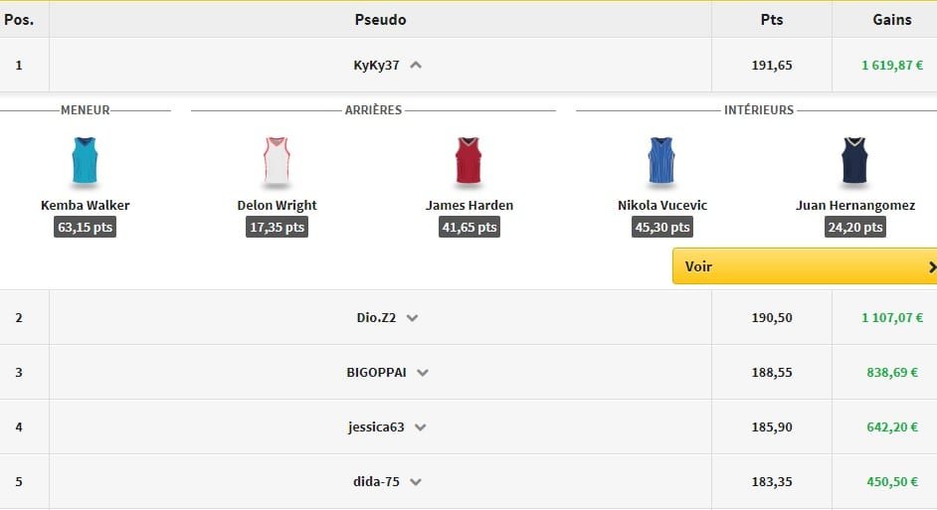Click Nikola Vucevic's 45,30 pts badge
937x510 pixels.
662,228
